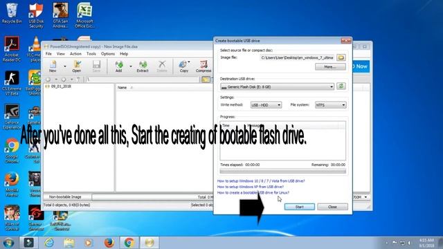Viewport: 443px width, 249px height.
Task: Open the File system dropdown
Action: pyautogui.click(x=331, y=105)
